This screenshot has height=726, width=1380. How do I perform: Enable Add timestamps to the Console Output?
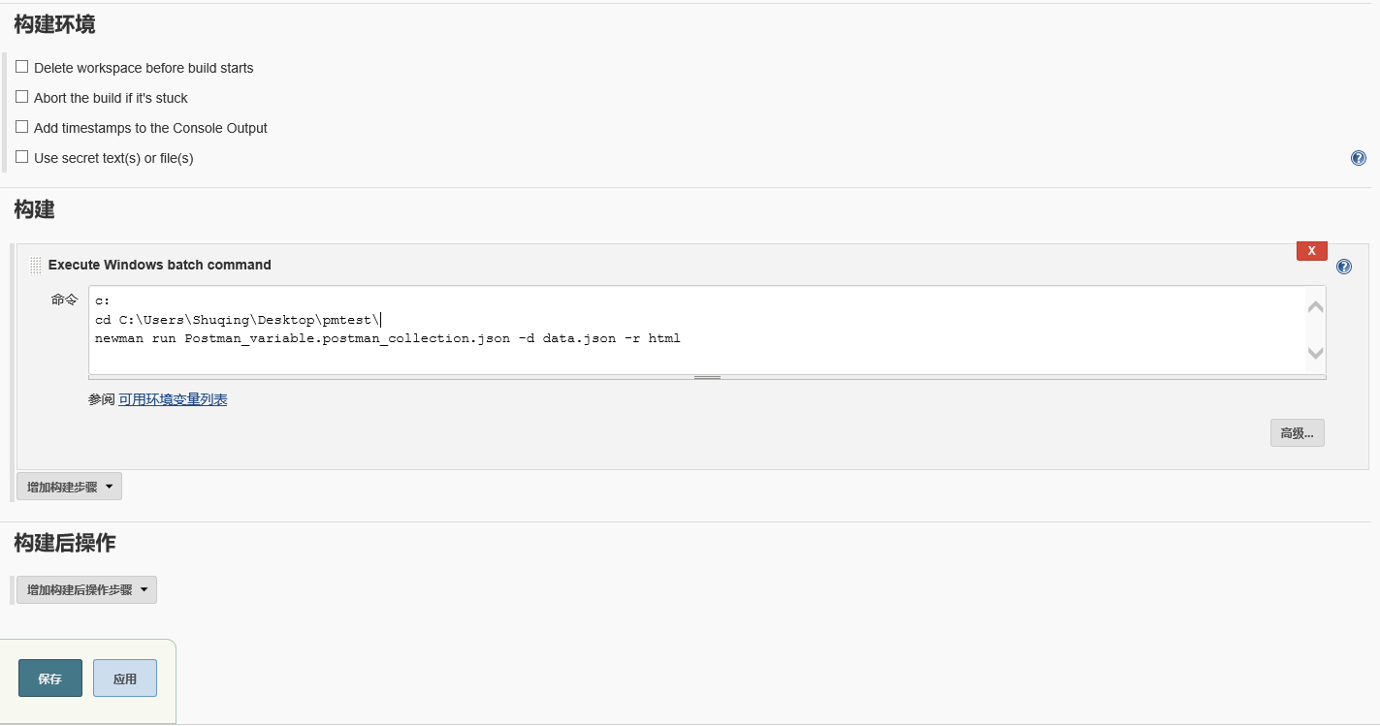coord(21,127)
